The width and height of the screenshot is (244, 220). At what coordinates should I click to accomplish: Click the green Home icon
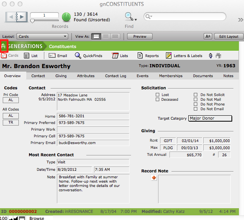coord(4,46)
